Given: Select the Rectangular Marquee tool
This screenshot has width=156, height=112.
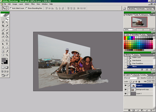Looking at the screenshot, I should click(x=3, y=19).
